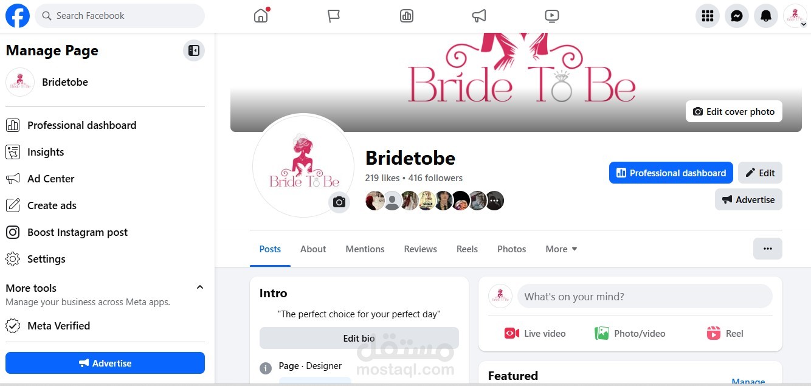Screen dimensions: 811x386
Task: Open the Messenger icon
Action: 737,16
